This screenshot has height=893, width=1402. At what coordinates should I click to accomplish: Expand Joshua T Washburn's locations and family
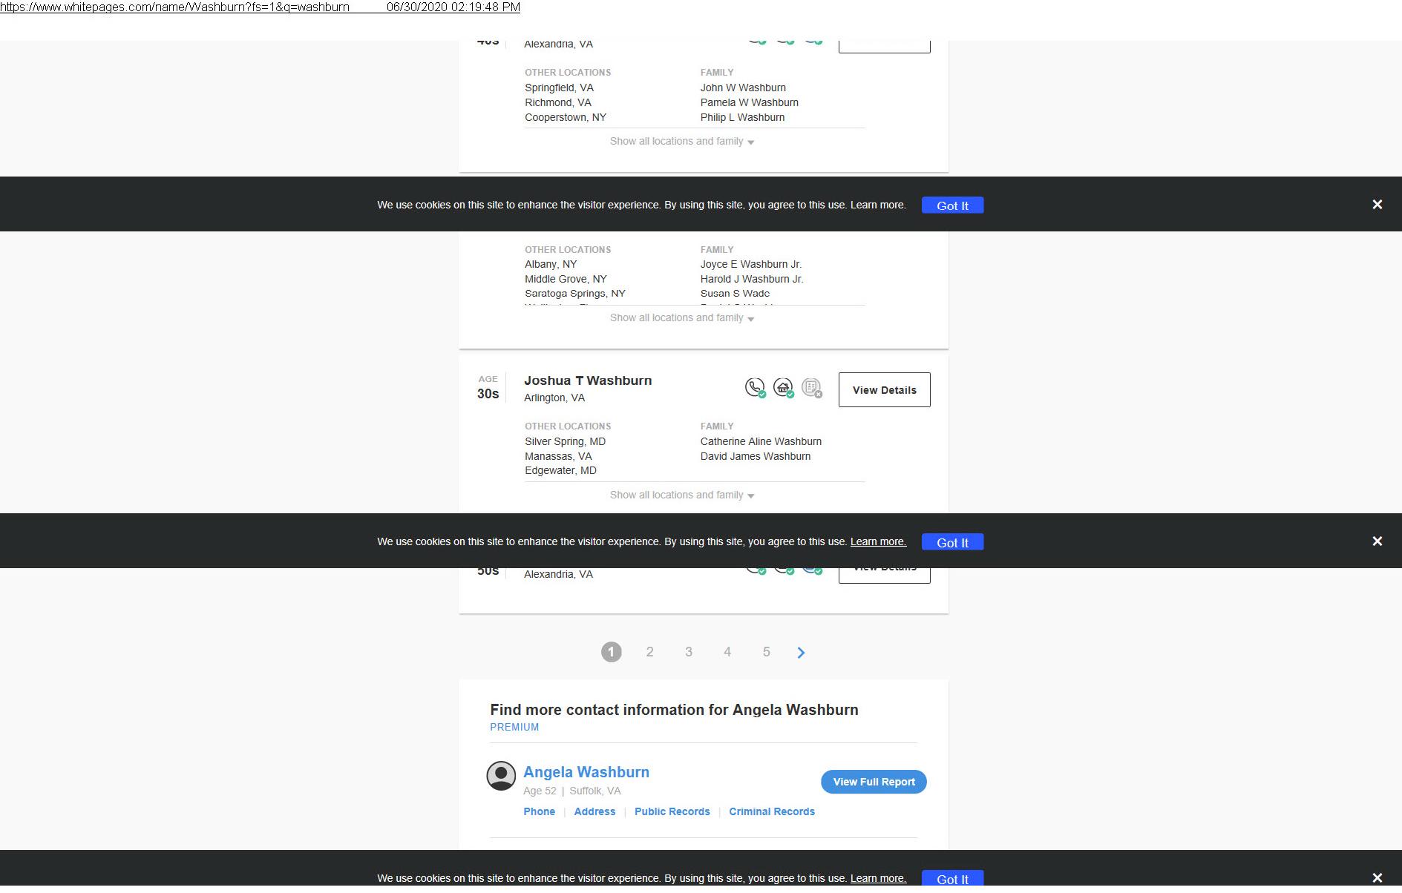pyautogui.click(x=681, y=495)
